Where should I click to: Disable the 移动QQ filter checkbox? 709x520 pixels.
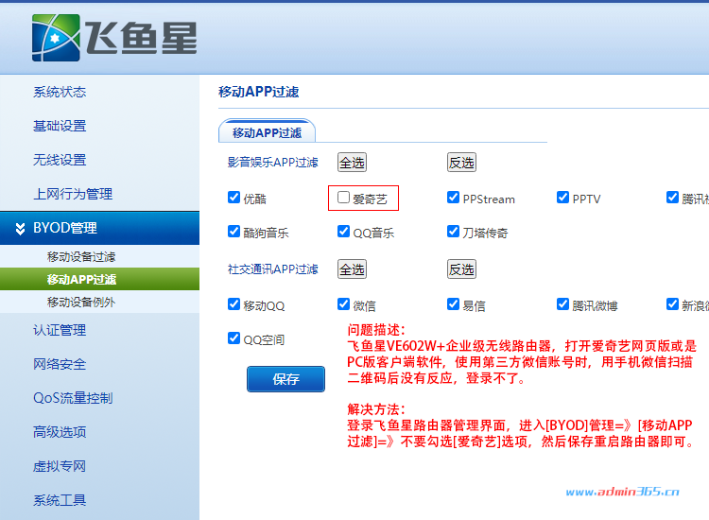[x=233, y=303]
